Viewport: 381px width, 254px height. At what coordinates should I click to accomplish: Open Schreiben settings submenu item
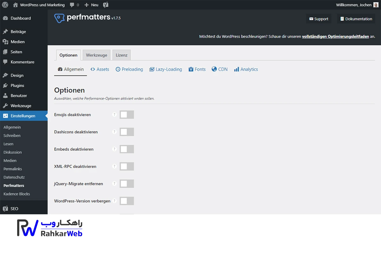click(x=12, y=136)
